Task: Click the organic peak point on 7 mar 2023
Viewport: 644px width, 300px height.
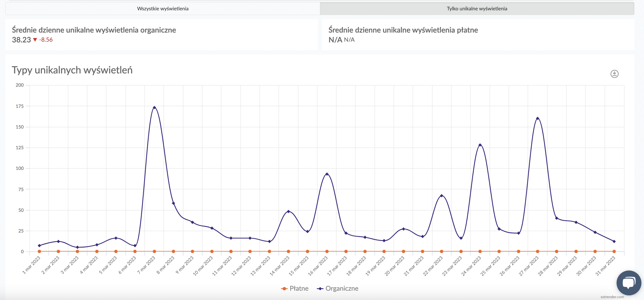Action: click(x=154, y=108)
